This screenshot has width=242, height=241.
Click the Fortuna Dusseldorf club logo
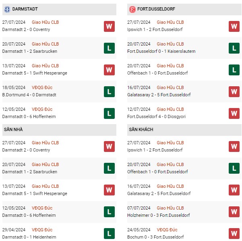click(x=132, y=9)
